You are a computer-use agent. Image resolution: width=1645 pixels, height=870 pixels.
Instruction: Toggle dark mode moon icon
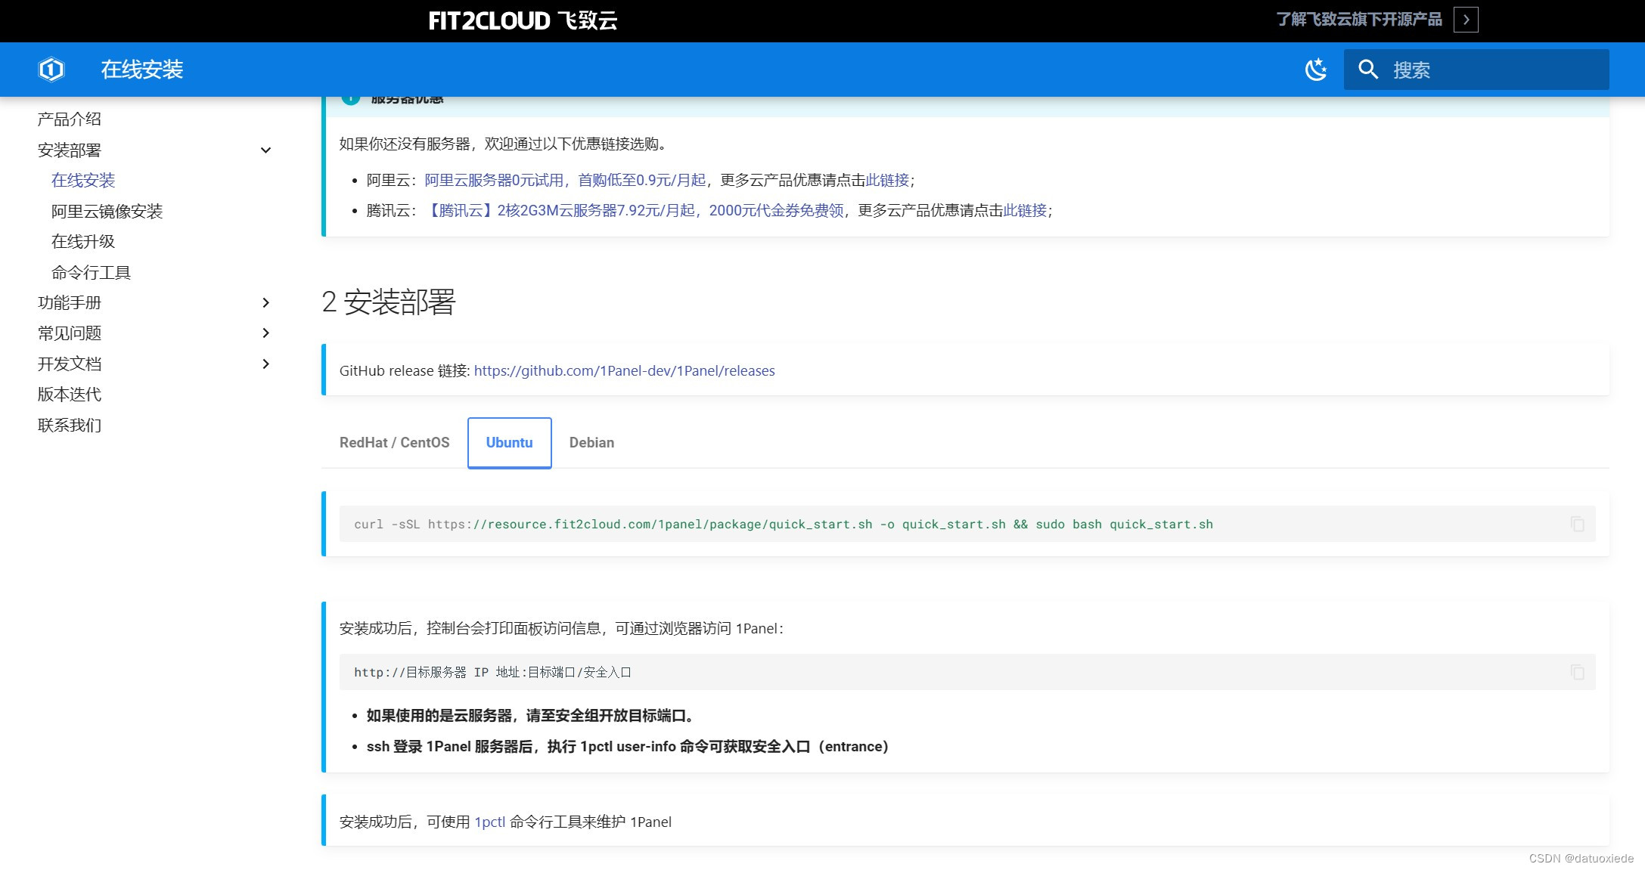[x=1316, y=70]
